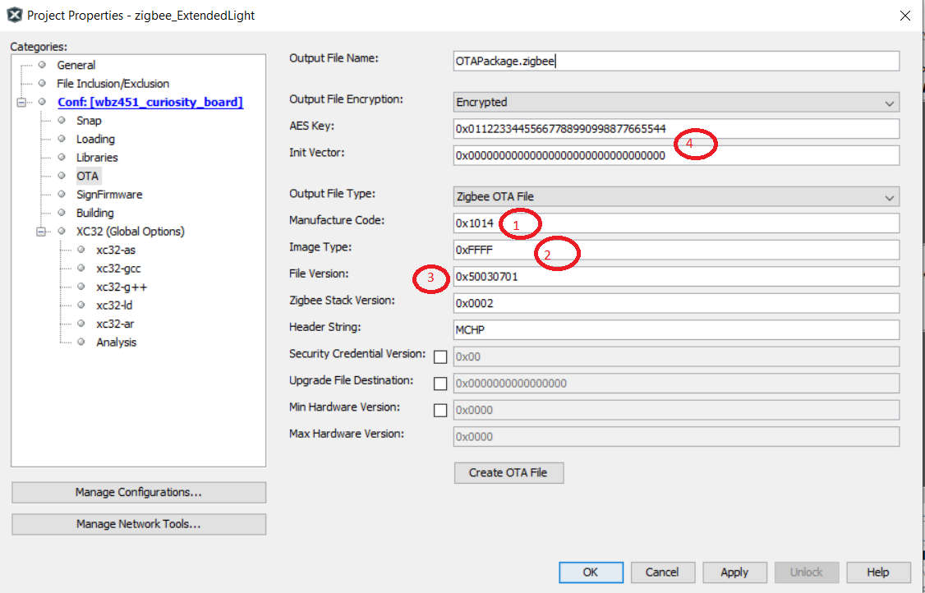The height and width of the screenshot is (593, 925).
Task: Select the xc32-gcc compiler options
Action: (x=118, y=269)
